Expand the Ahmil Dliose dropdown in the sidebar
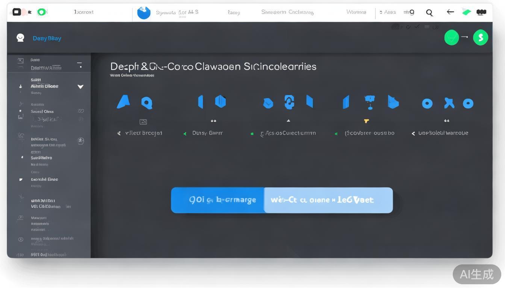 [80, 86]
